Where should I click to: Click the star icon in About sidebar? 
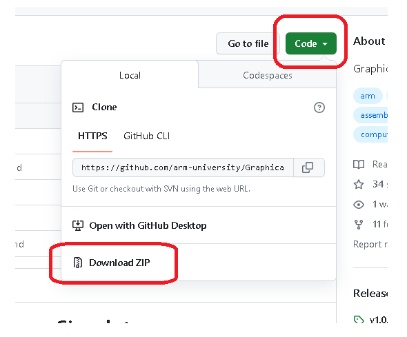click(x=359, y=184)
